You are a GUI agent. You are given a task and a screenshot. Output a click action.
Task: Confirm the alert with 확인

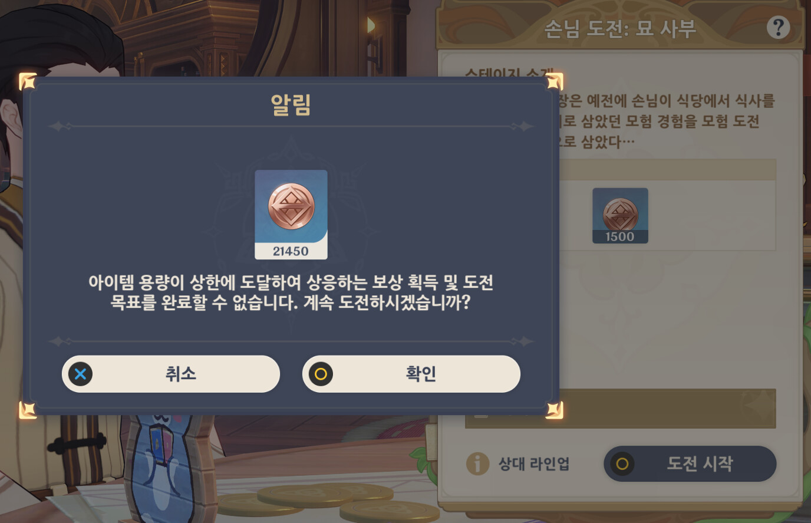click(x=411, y=374)
